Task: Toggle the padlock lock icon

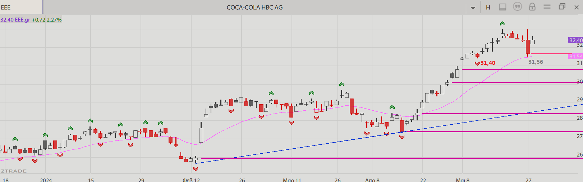Action: click(532, 6)
